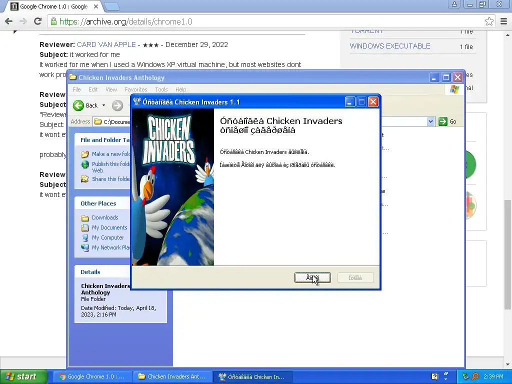512x384 pixels.
Task: Switch to Chicken Invaders Anthology taskbar button
Action: [x=172, y=376]
